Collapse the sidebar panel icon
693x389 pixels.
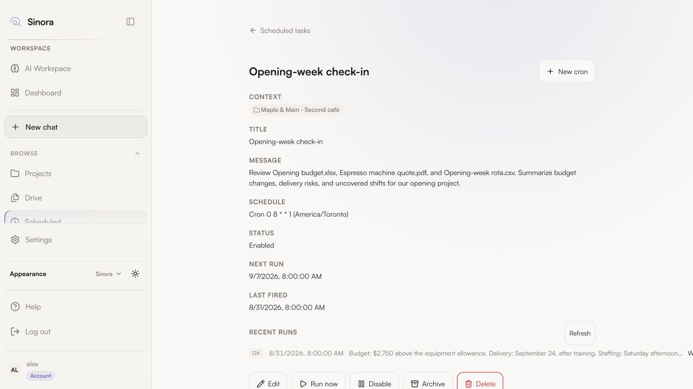point(130,22)
